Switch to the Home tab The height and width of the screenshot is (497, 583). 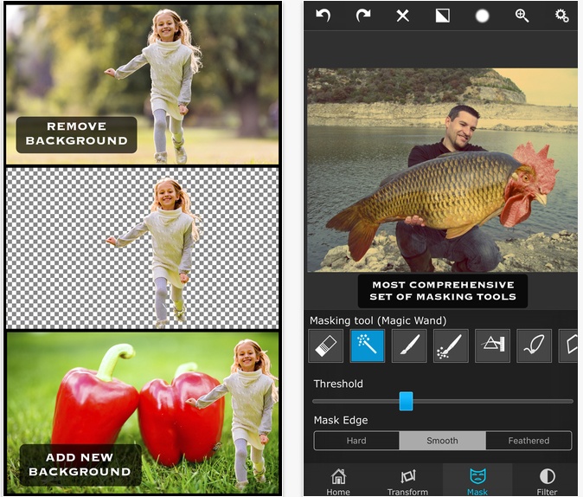pyautogui.click(x=338, y=481)
